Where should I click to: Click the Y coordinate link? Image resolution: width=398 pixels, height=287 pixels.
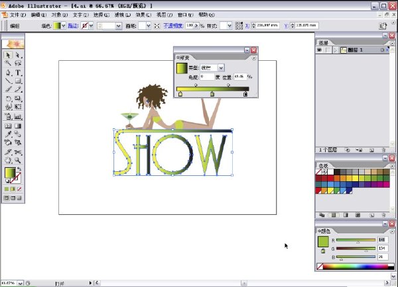click(286, 26)
